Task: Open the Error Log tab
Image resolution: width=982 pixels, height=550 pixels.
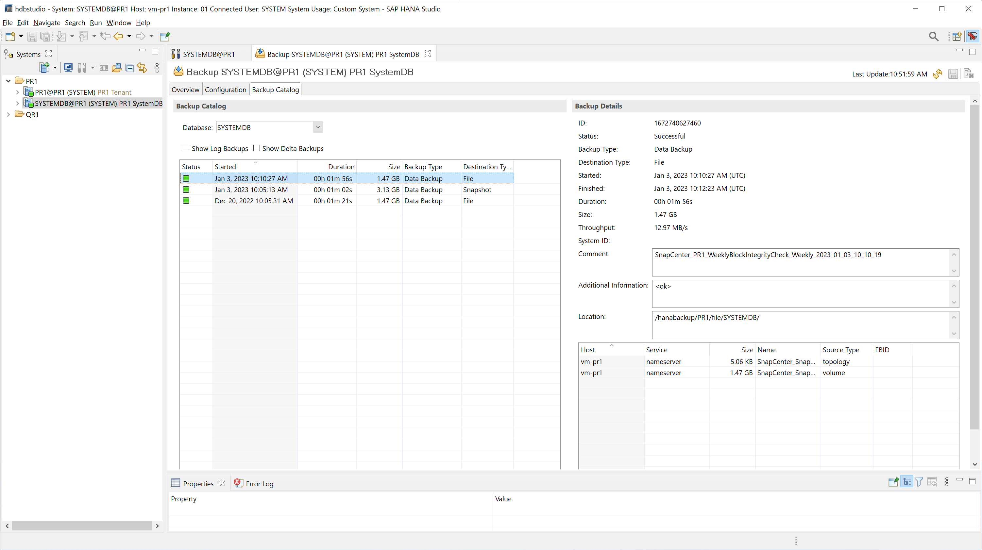Action: pyautogui.click(x=259, y=484)
